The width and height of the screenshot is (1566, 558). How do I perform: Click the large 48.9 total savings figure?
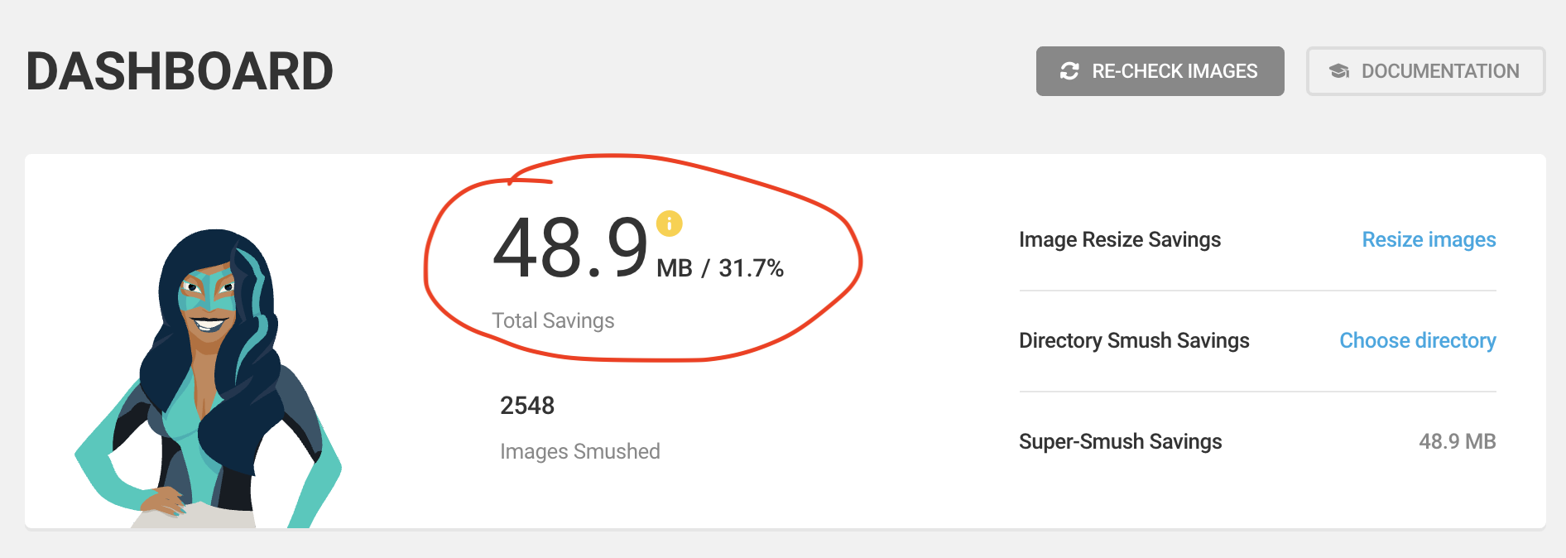[569, 248]
